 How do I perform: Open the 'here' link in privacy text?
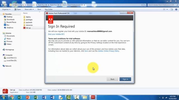click(x=86, y=51)
